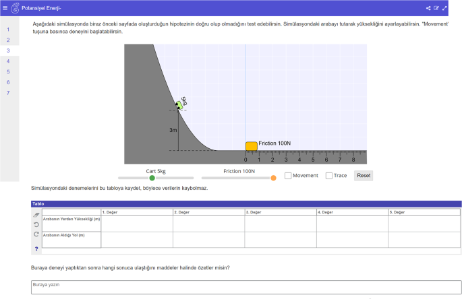462x299 pixels.
Task: Click height cell under 4. Değer
Action: point(353,224)
